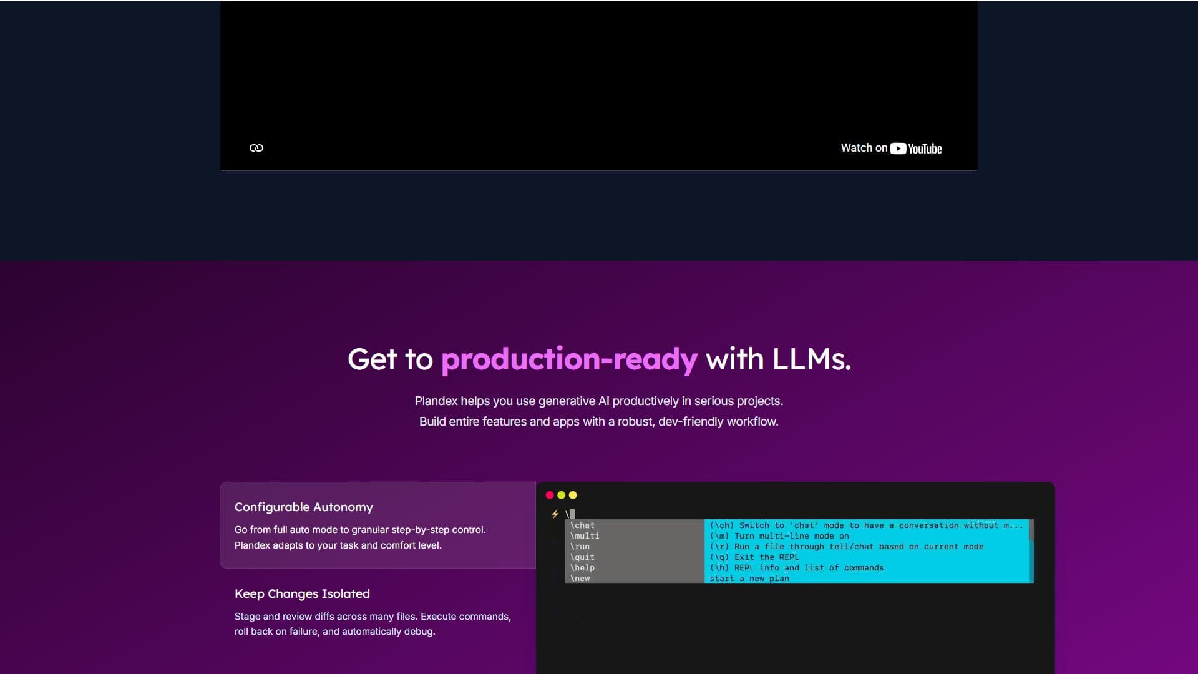This screenshot has height=674, width=1198.
Task: Click the lightning bolt prompt icon
Action: pyautogui.click(x=555, y=514)
